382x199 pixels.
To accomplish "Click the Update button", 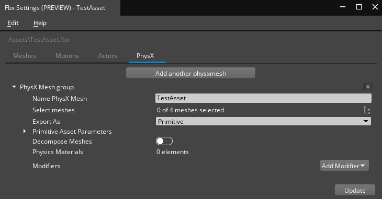I will [355, 190].
